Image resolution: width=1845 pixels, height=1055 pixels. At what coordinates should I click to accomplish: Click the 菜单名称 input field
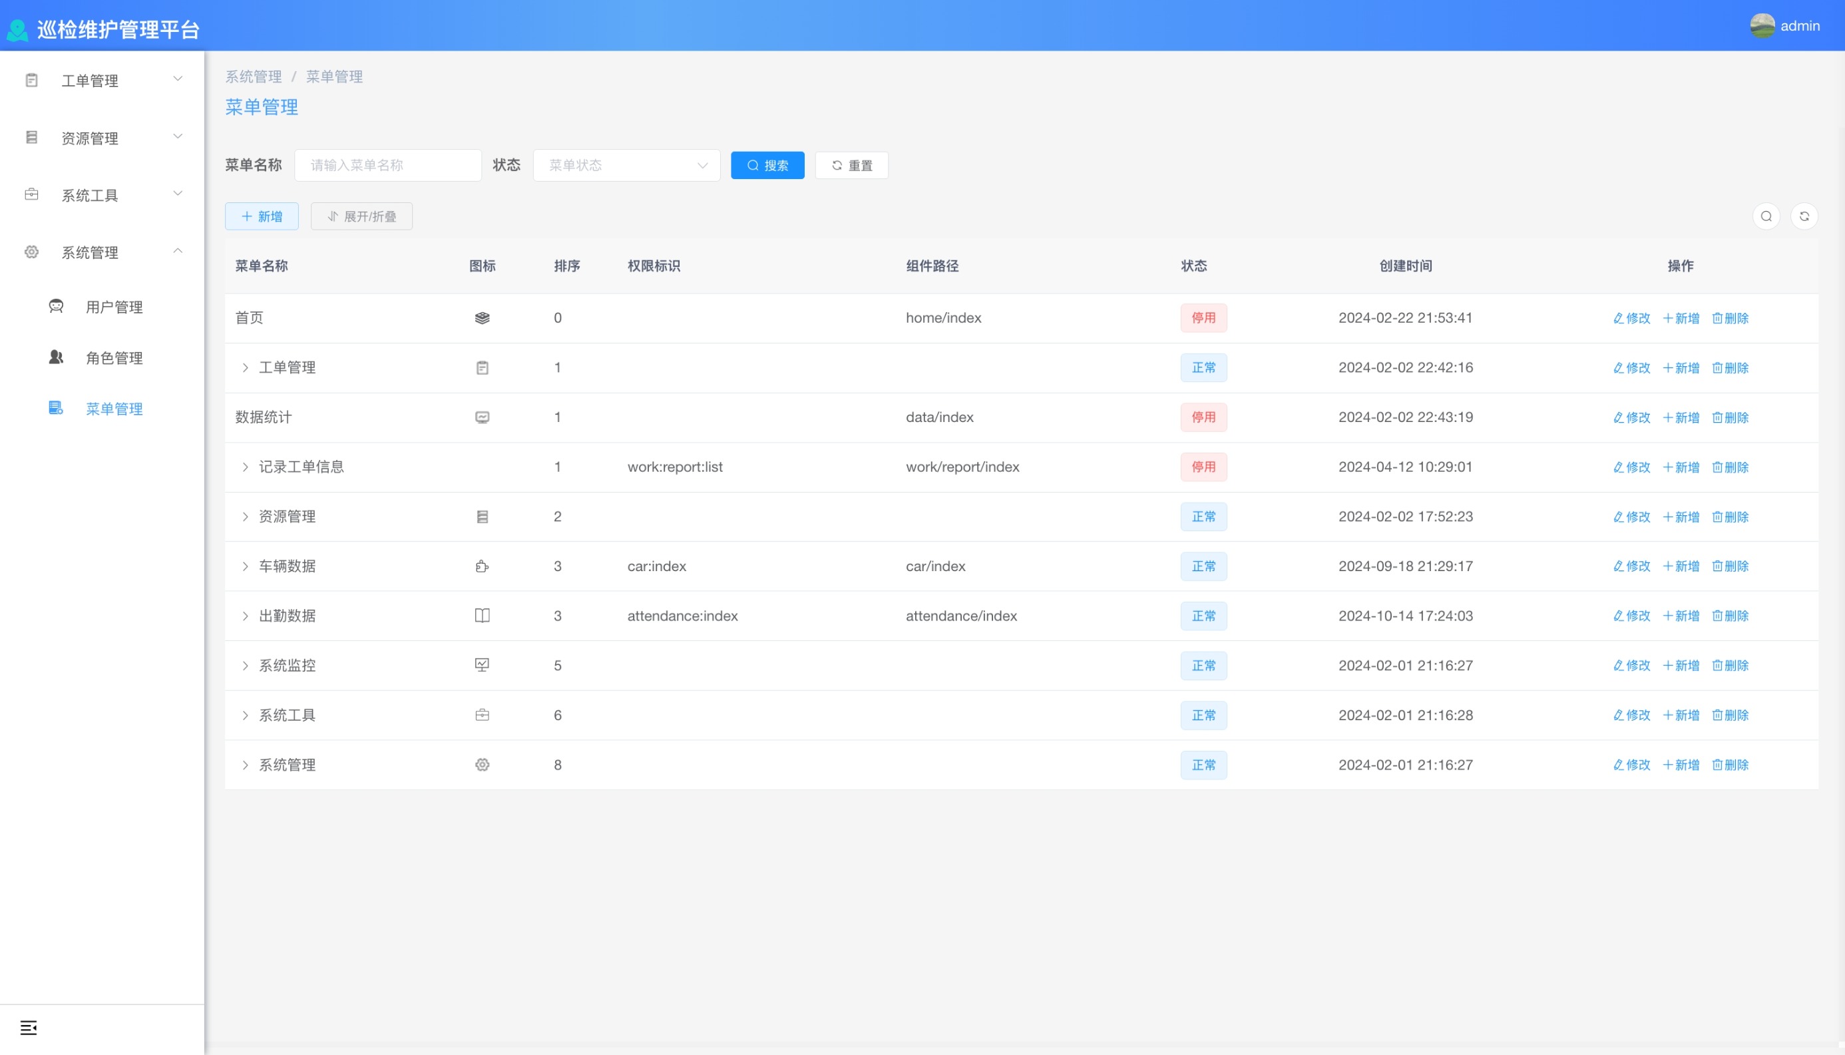tap(387, 165)
